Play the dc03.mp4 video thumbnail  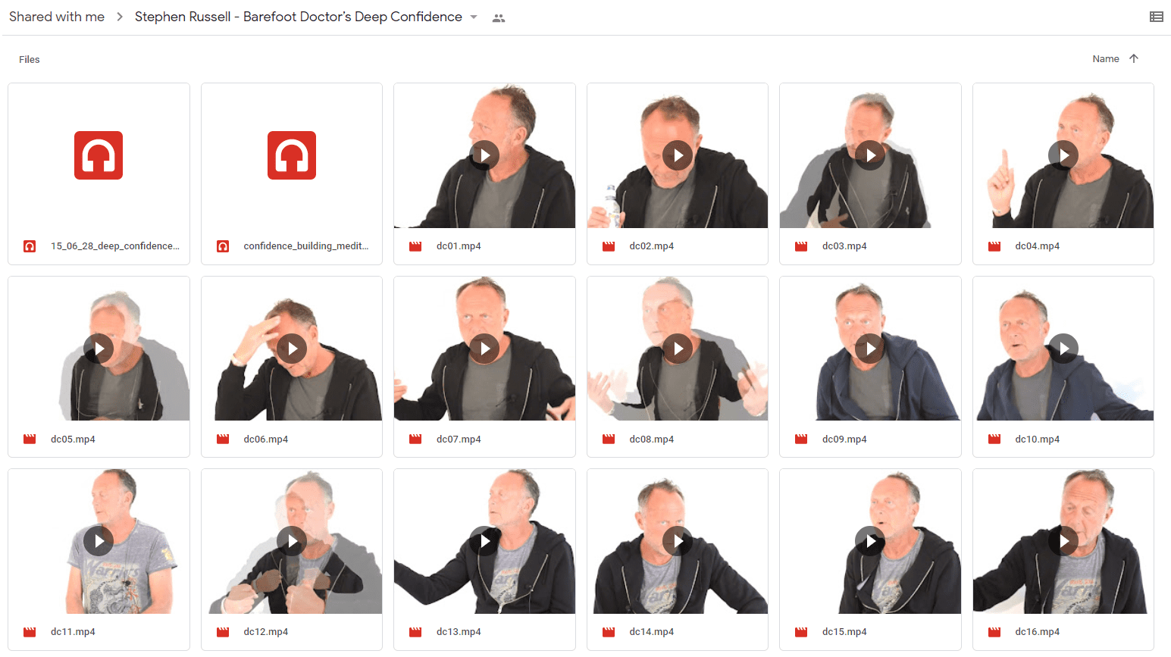point(870,155)
